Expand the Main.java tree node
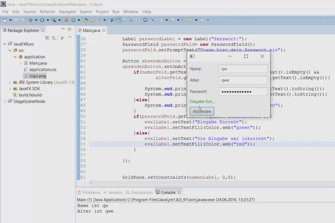 21,63
